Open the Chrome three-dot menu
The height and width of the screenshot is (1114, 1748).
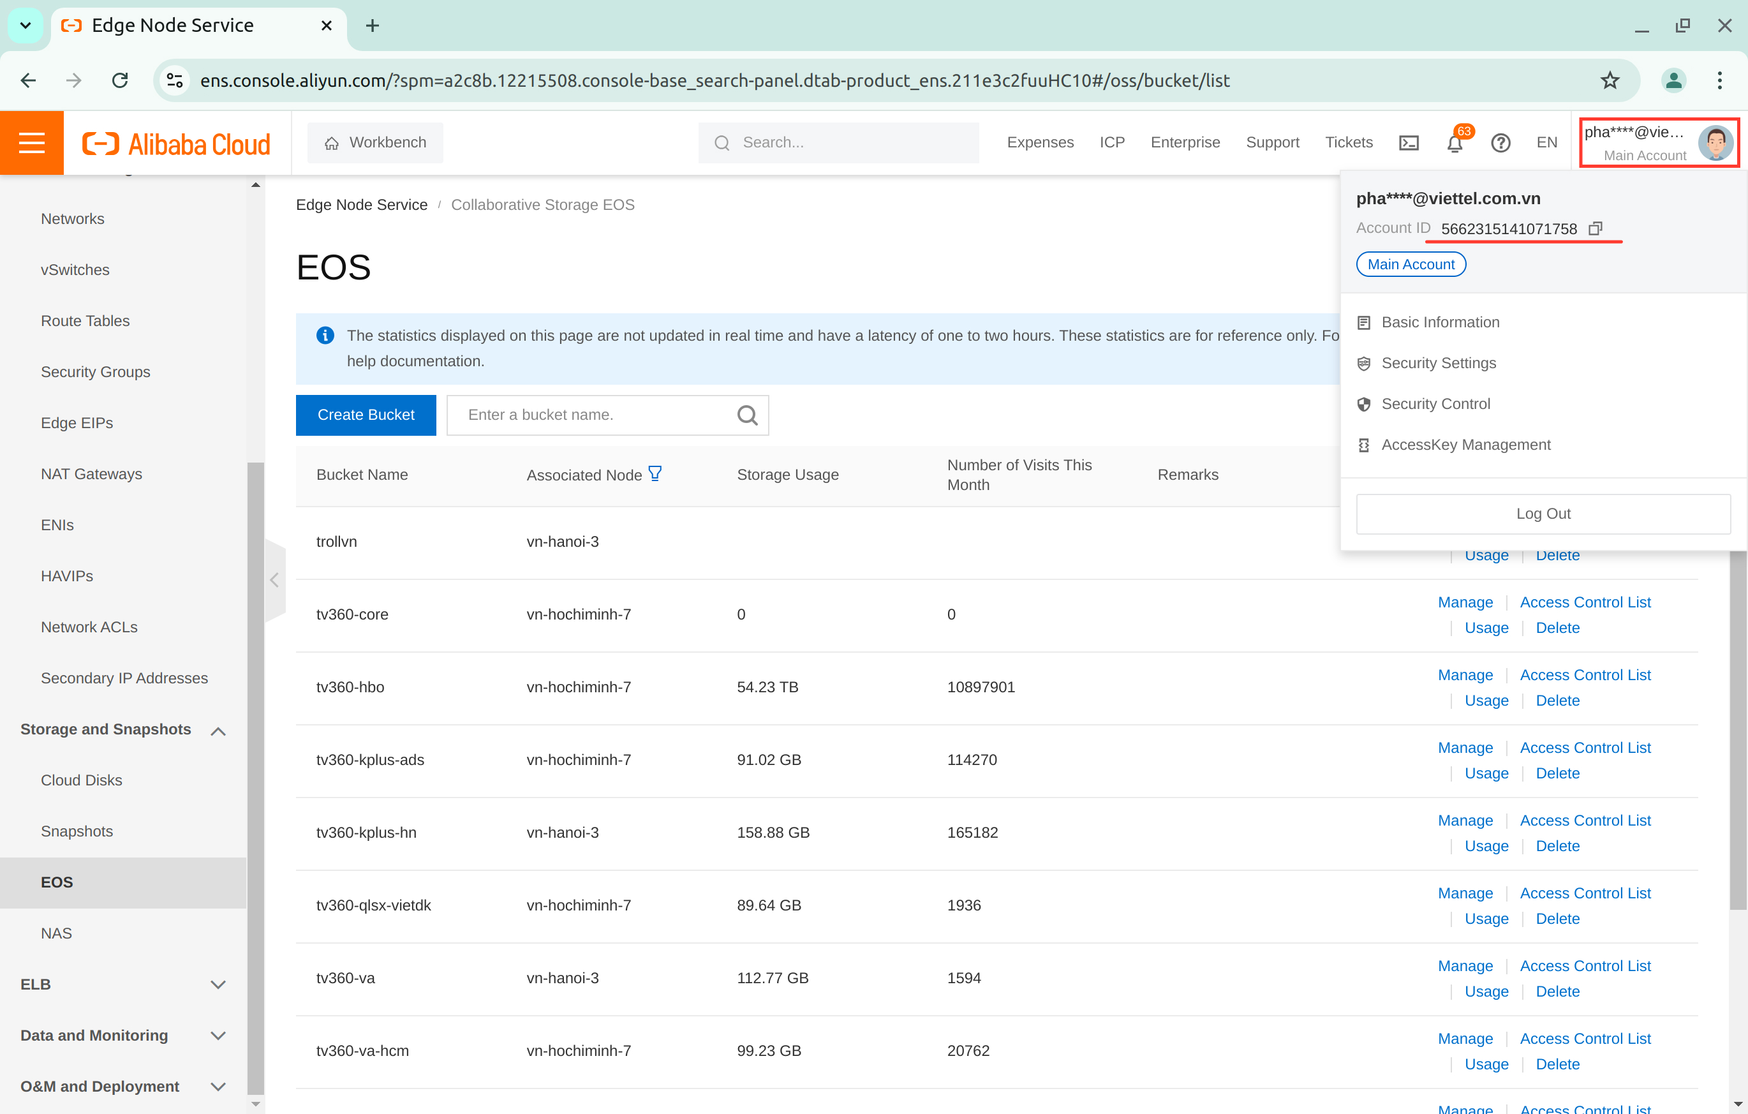coord(1719,80)
